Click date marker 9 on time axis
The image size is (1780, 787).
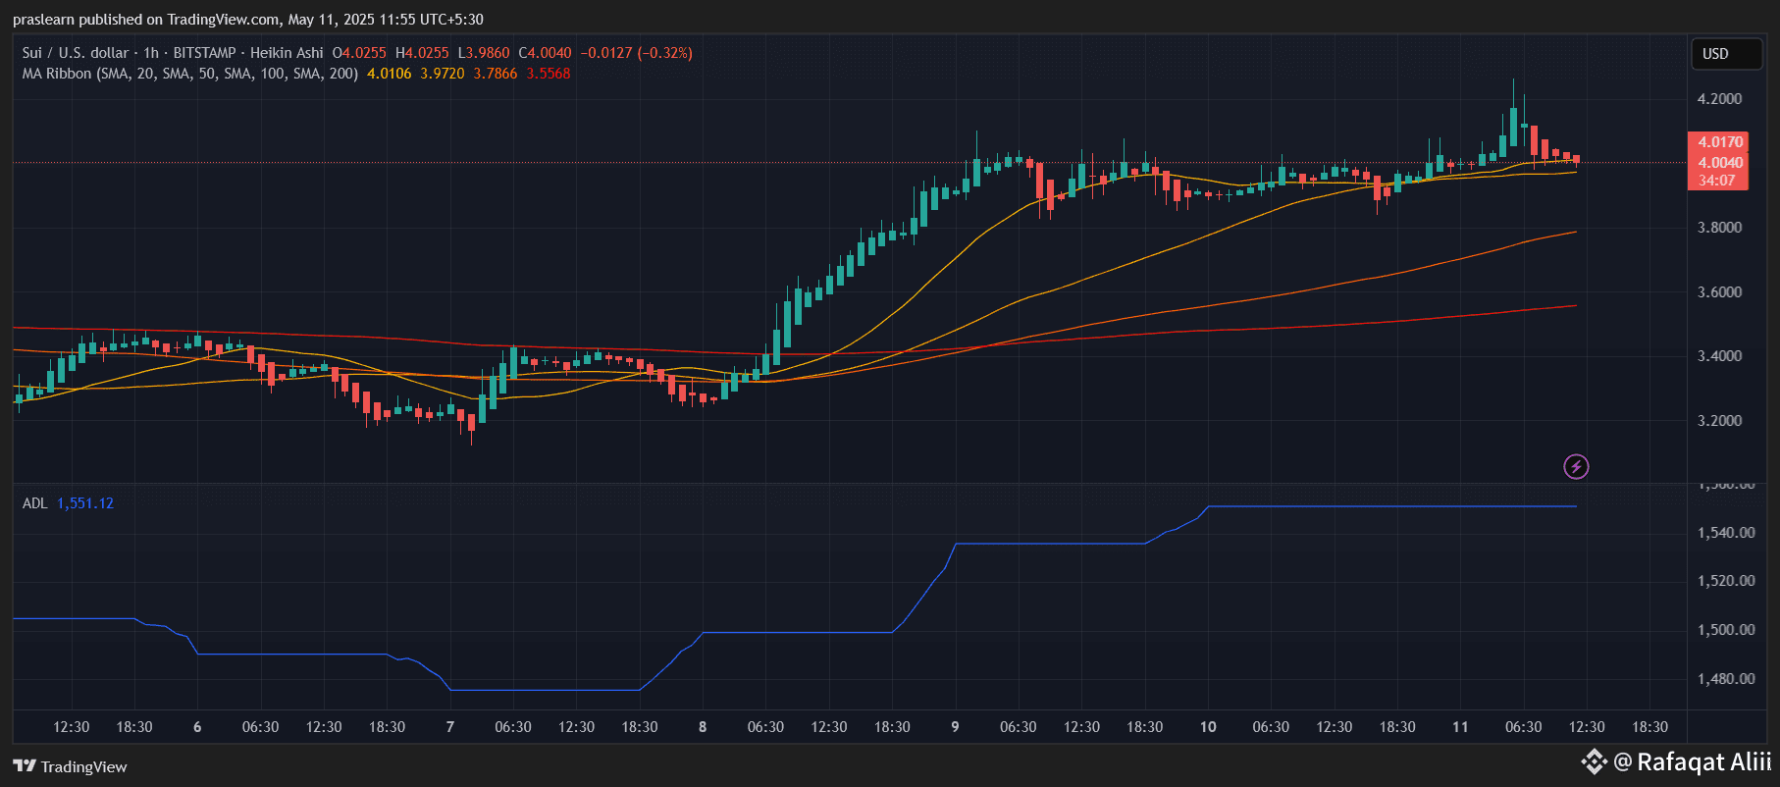tap(955, 727)
